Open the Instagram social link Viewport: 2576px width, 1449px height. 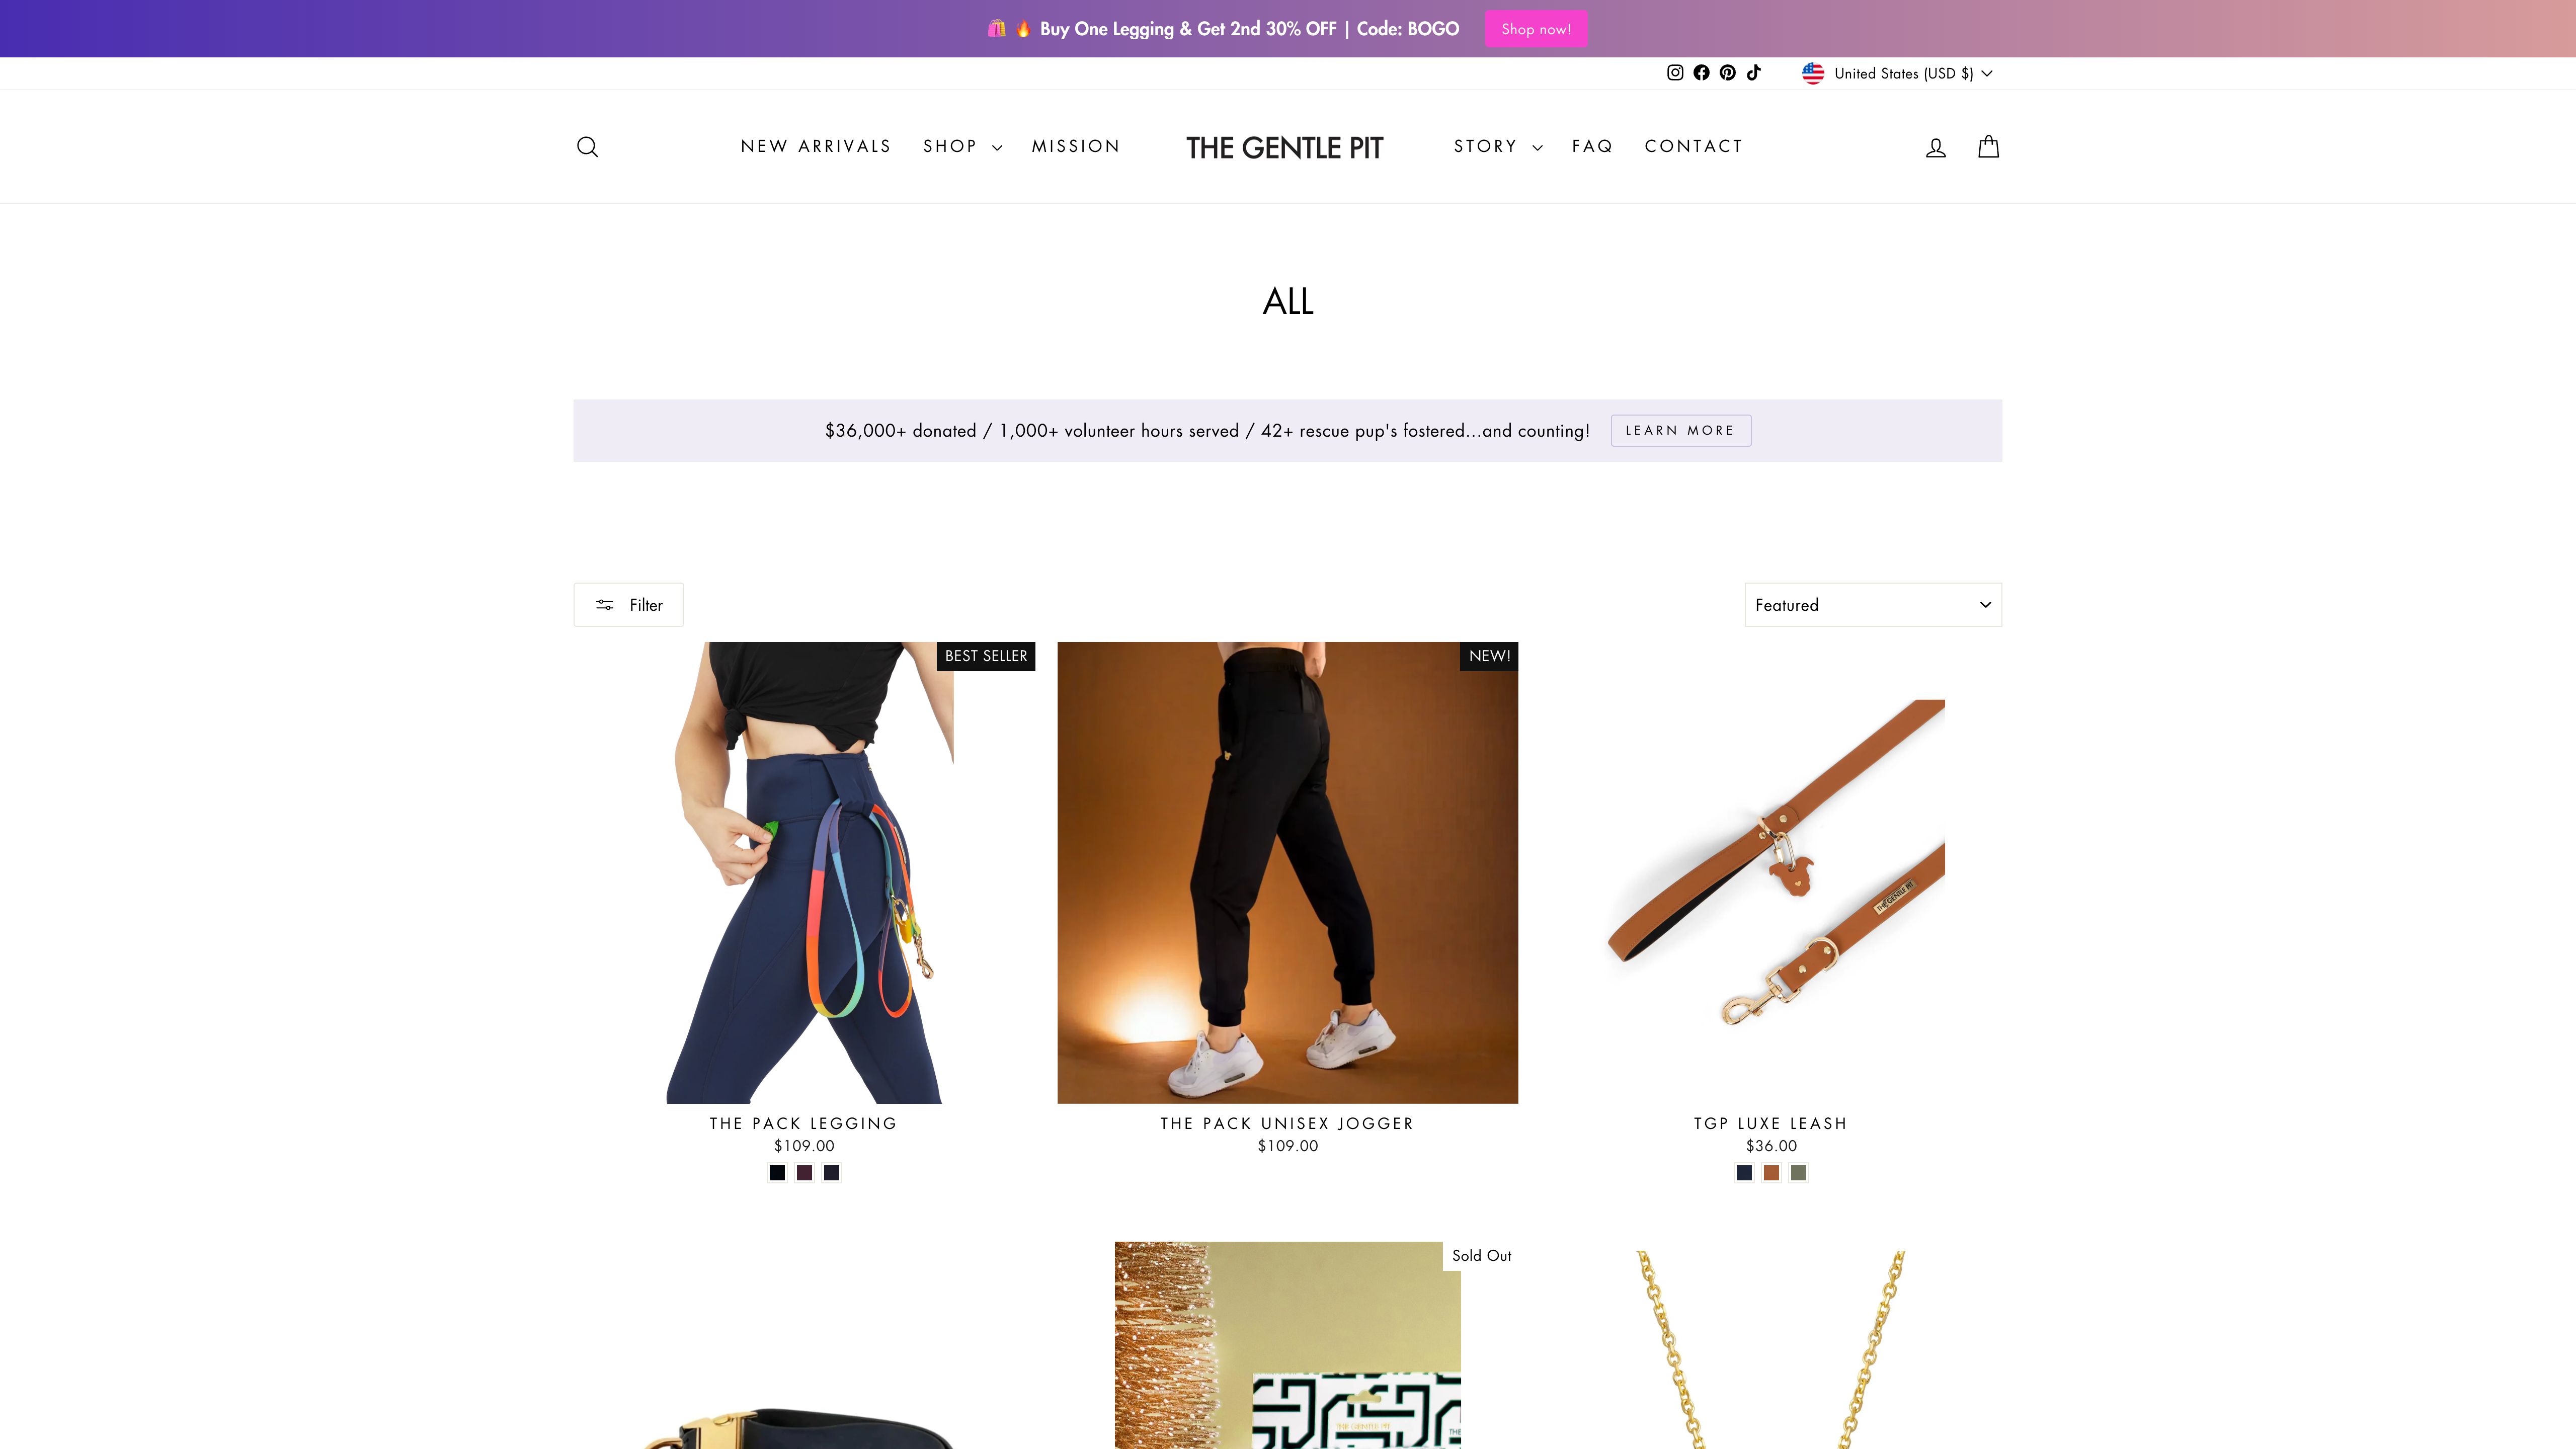tap(1675, 73)
